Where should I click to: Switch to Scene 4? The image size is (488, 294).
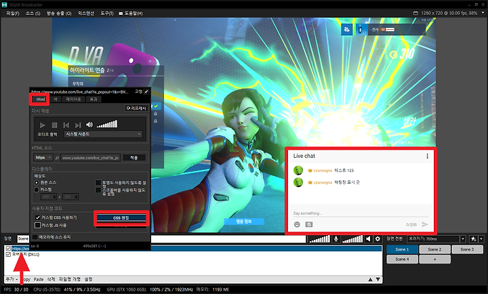tap(402, 259)
